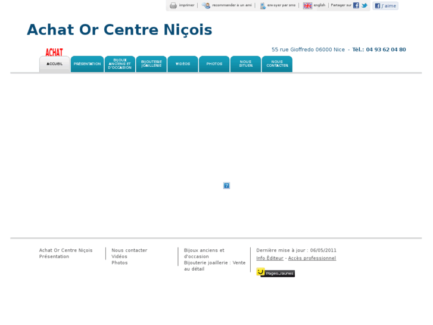Image resolution: width=433 pixels, height=325 pixels.
Task: Click the send by SMS phone icon
Action: point(263,5)
